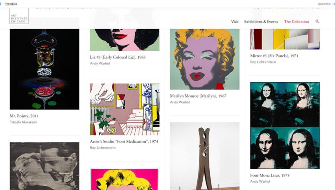Viewport: 335px width, 190px height.
Task: Open the pink-background yellow-haired Marilyn thumbnail
Action: coord(124,179)
